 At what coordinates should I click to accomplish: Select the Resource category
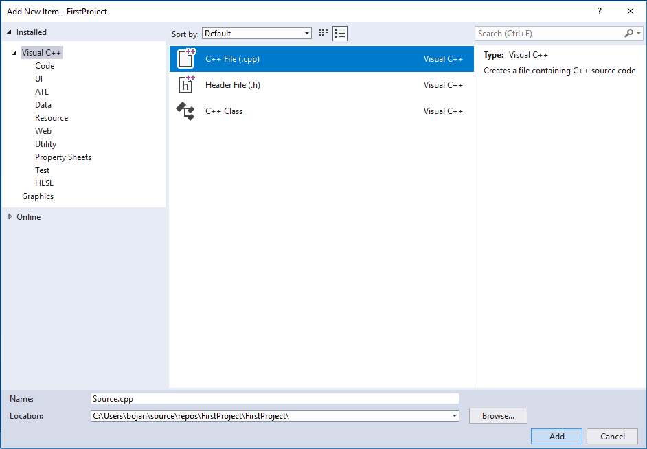(x=52, y=118)
